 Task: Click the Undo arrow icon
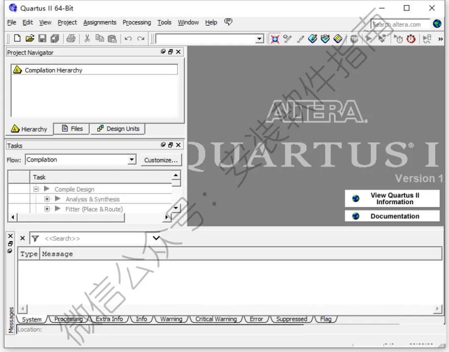point(128,38)
